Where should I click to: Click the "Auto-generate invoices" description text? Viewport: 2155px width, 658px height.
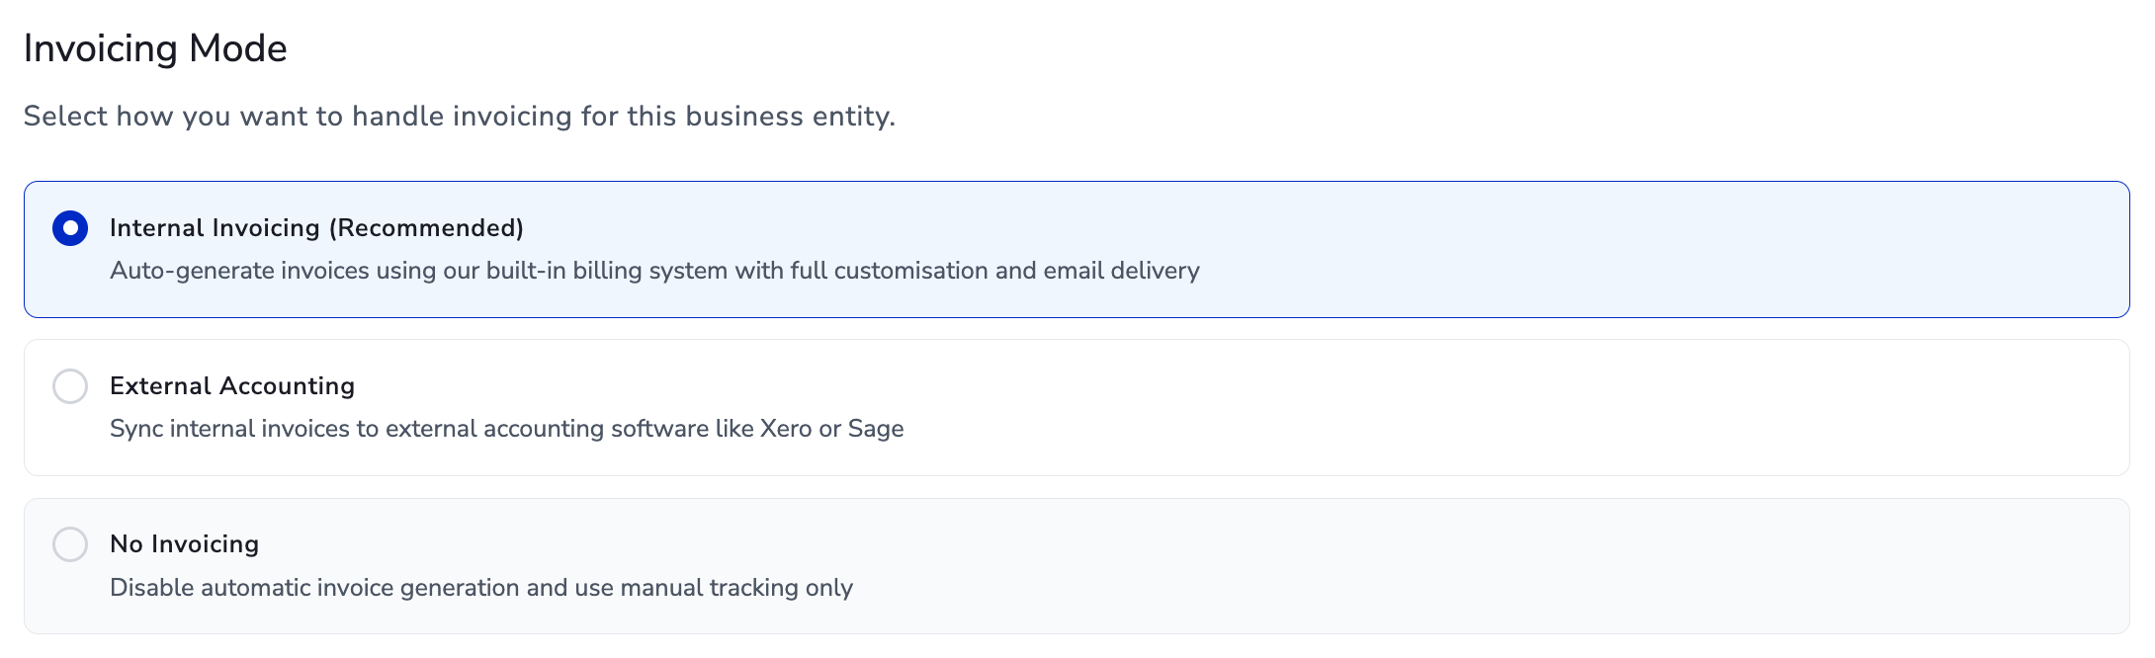pos(237,271)
